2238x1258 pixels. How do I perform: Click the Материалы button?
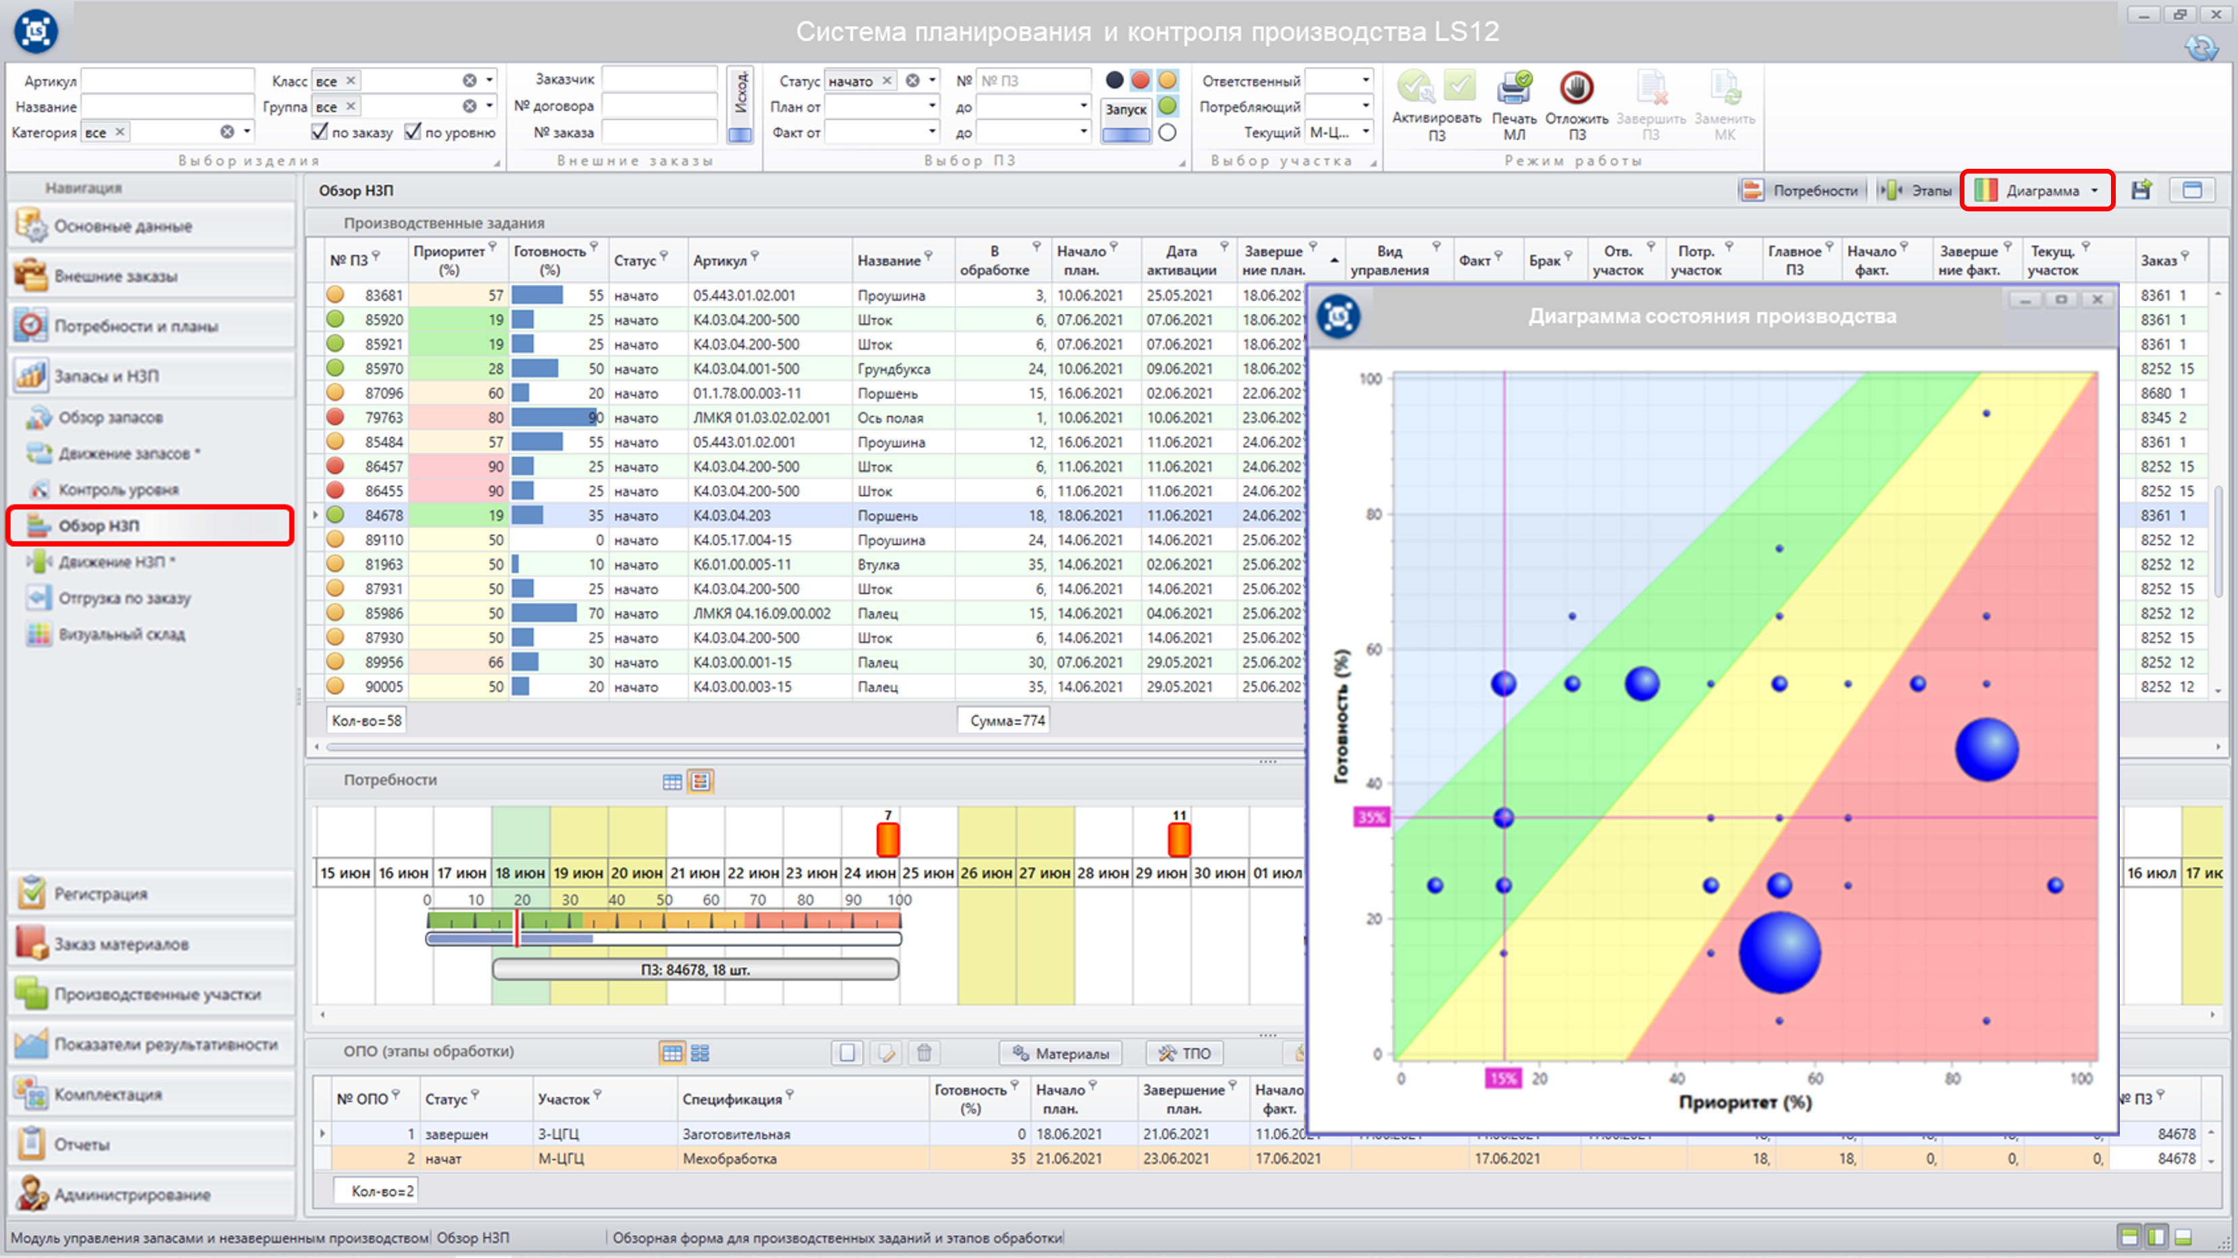pos(1060,1053)
